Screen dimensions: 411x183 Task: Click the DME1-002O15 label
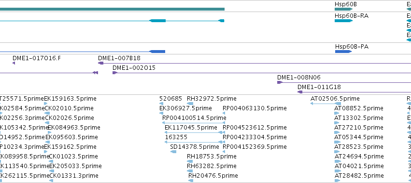point(134,68)
